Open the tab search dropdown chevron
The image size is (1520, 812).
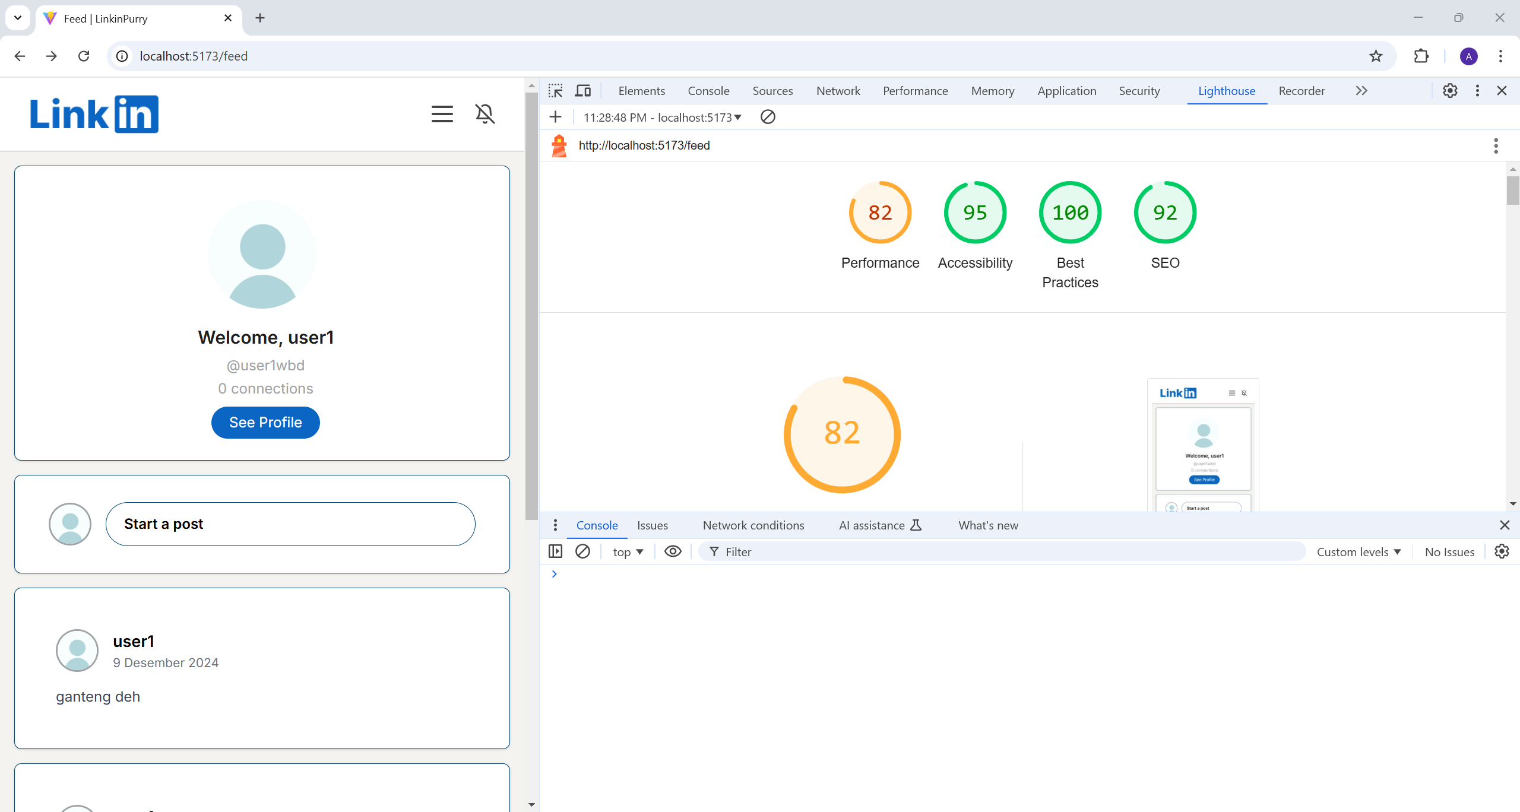tap(18, 18)
